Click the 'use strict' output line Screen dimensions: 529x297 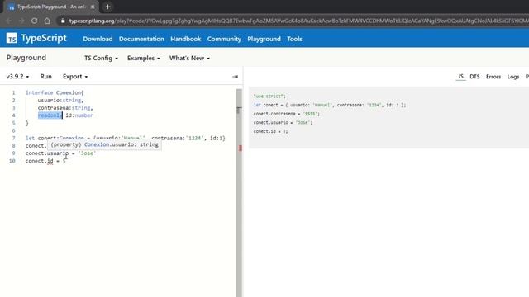269,97
